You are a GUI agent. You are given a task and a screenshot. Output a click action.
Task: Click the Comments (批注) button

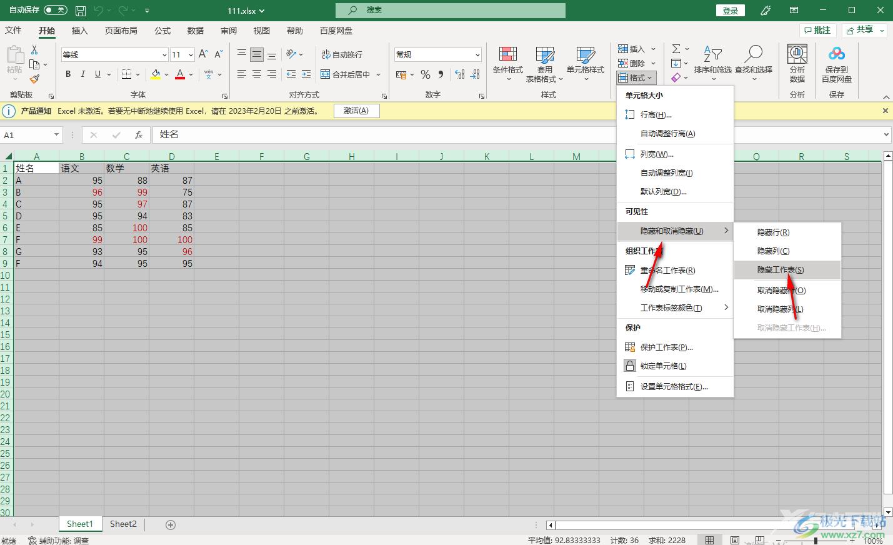(817, 30)
